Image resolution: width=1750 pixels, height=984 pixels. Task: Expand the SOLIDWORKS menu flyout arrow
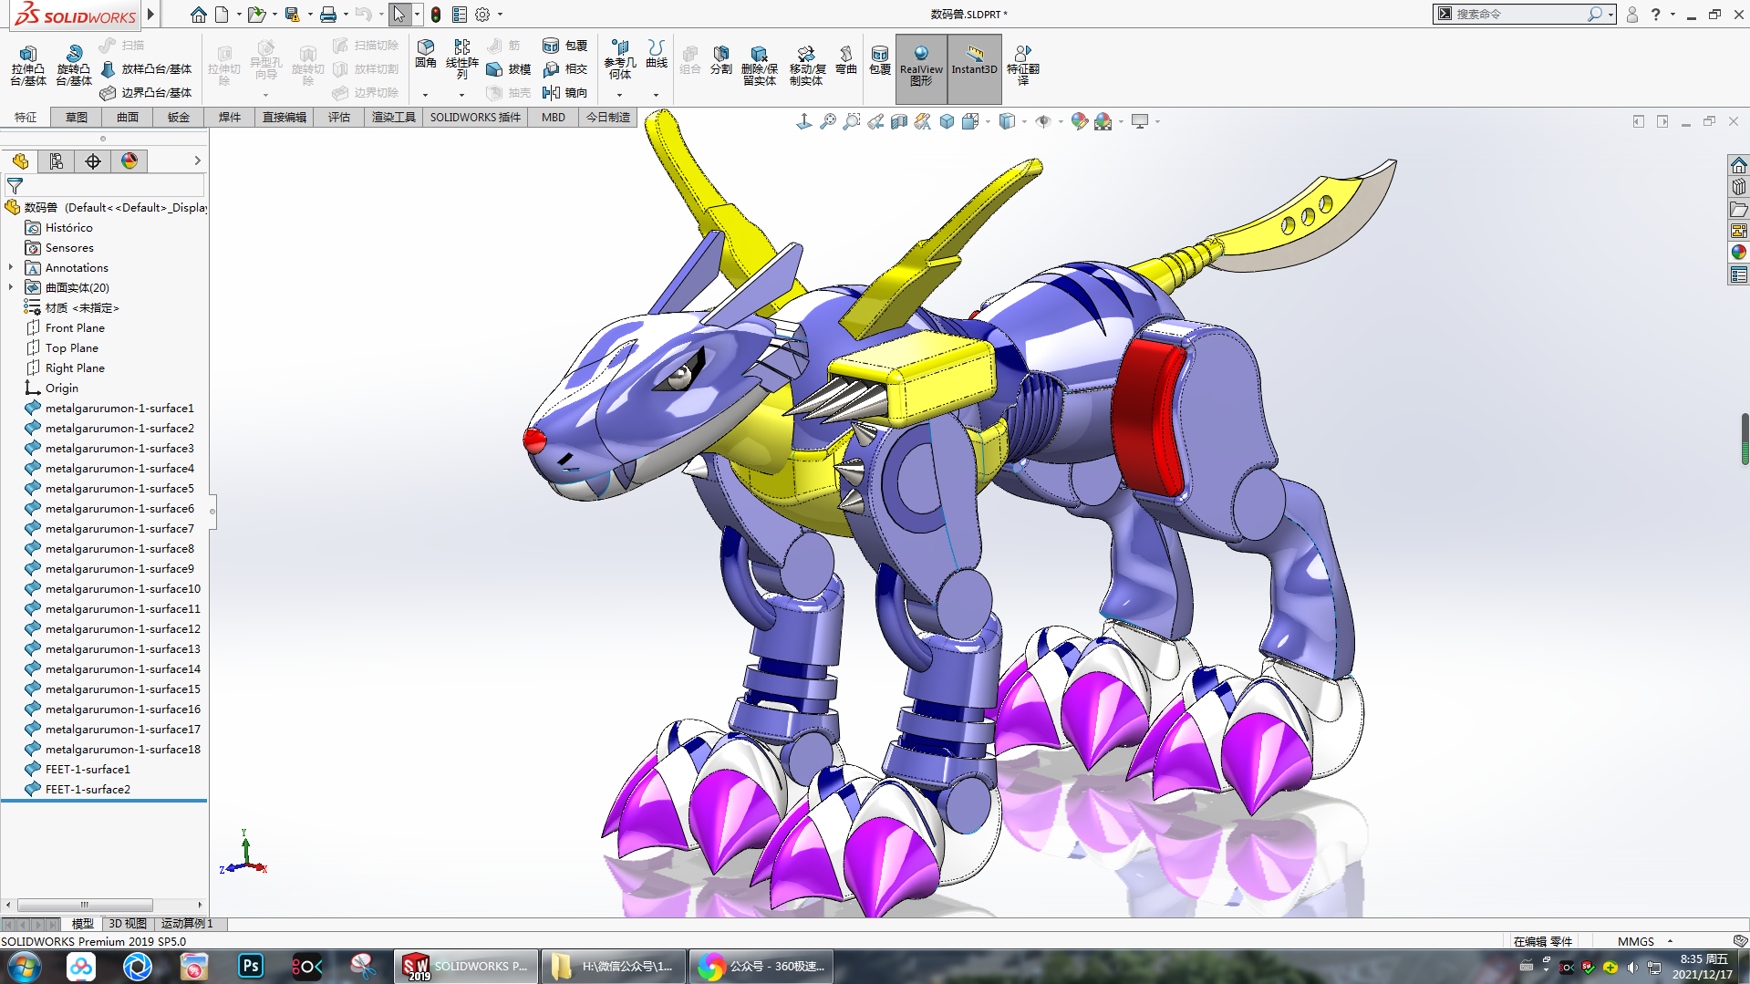151,15
